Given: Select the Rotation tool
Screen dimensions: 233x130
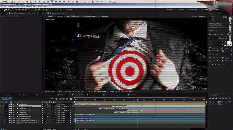Looking at the screenshot, I should click(13, 10).
